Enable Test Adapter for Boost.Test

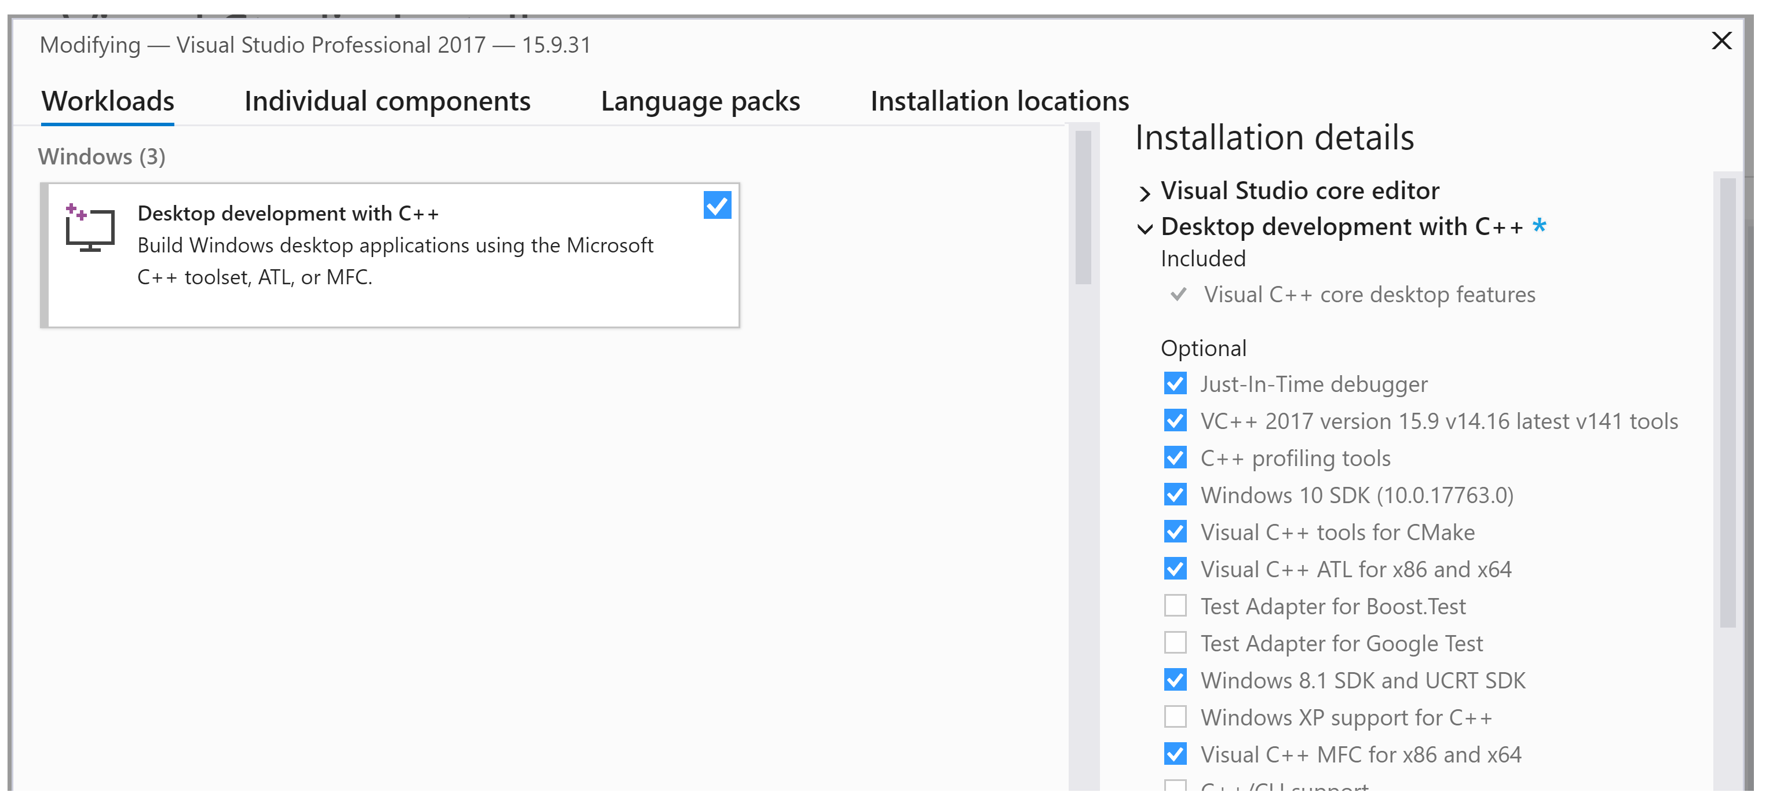pos(1175,606)
